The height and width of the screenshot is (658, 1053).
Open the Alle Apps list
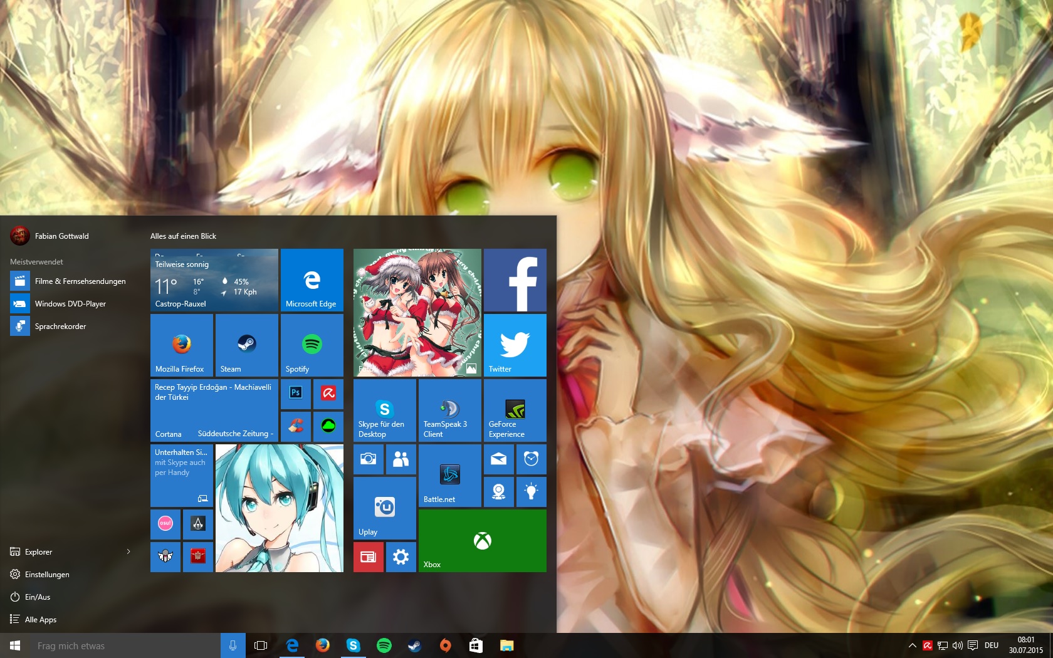(x=41, y=619)
